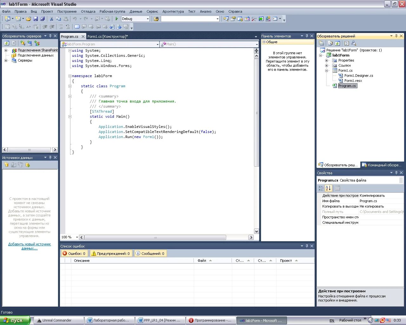Click Add New Data Source icon
This screenshot has height=325, width=406.
coord(6,165)
